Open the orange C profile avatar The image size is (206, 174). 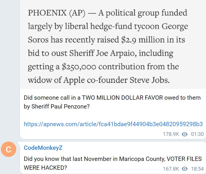click(x=9, y=149)
